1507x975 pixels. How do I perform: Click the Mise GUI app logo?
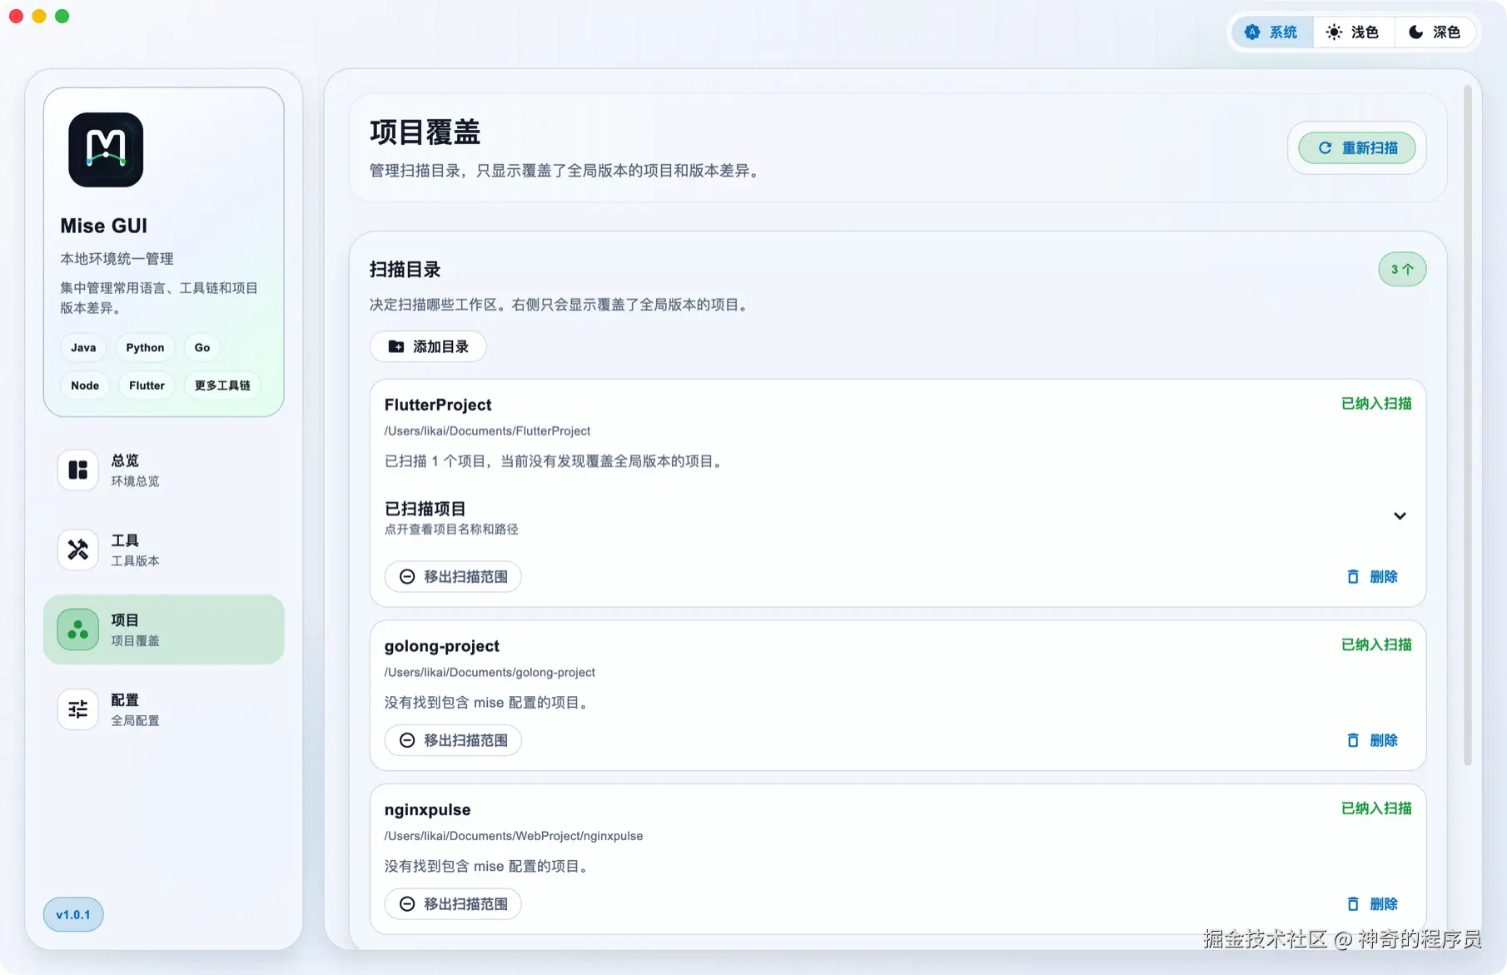106,150
